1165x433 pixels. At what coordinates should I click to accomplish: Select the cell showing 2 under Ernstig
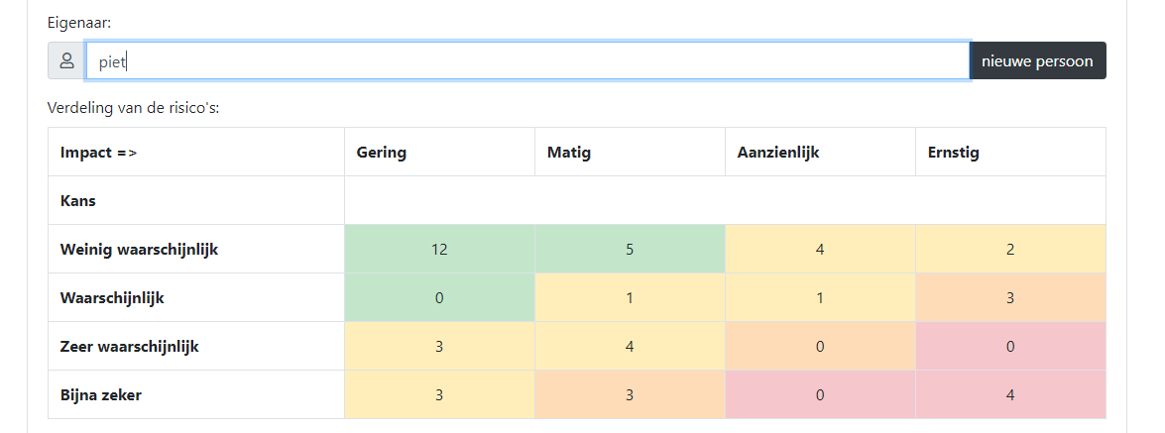click(x=1010, y=249)
